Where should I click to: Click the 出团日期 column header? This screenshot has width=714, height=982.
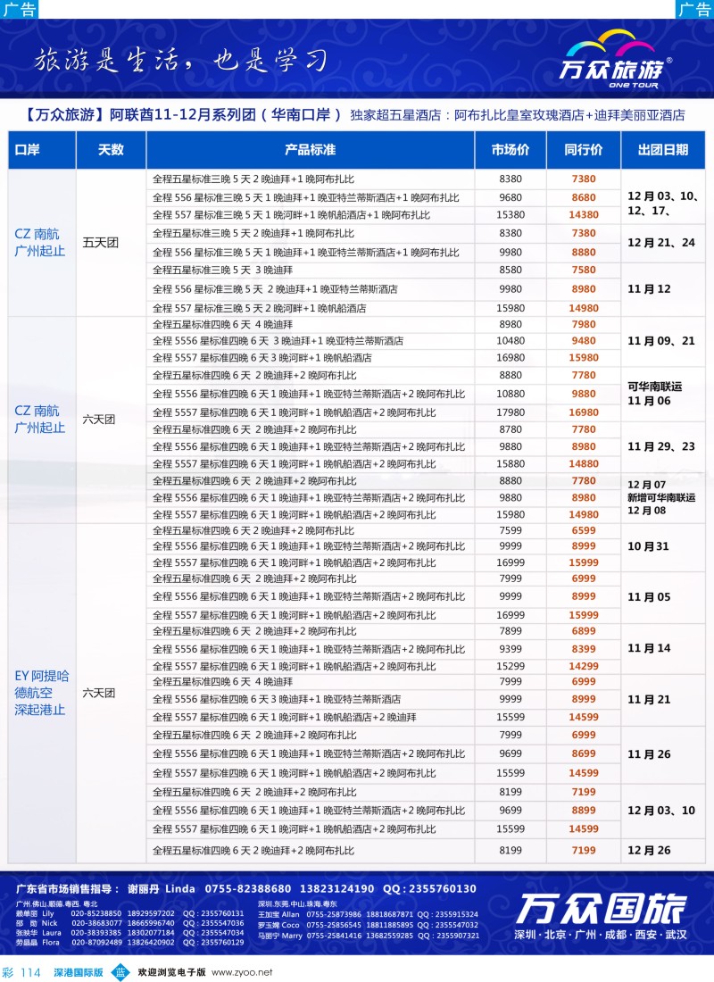662,150
